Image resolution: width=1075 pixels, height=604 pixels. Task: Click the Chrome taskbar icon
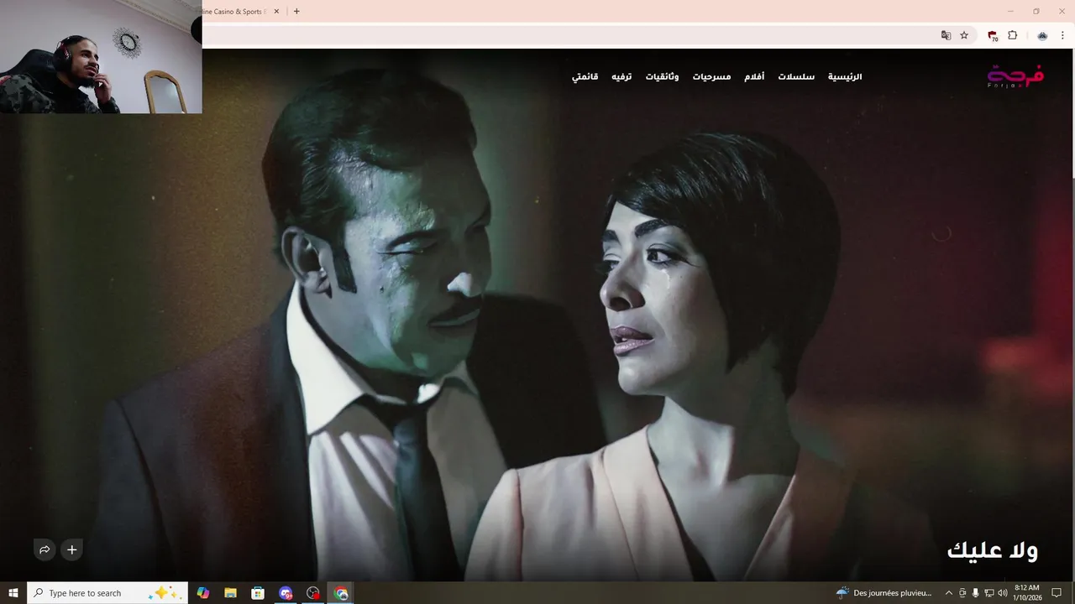(341, 593)
